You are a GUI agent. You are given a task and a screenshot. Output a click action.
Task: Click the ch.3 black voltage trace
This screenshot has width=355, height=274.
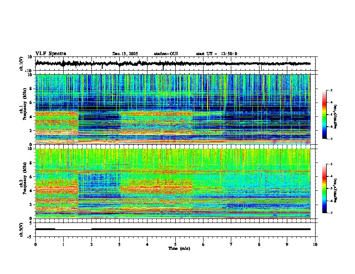(173, 229)
